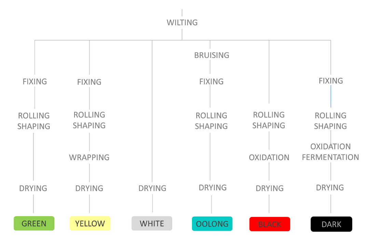Click the gray WHITE tea box
This screenshot has height=245, width=371.
[x=152, y=223]
